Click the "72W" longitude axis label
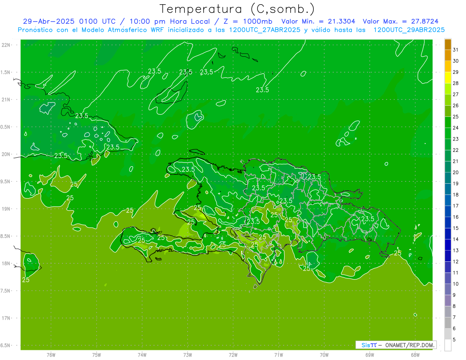 [233, 355]
